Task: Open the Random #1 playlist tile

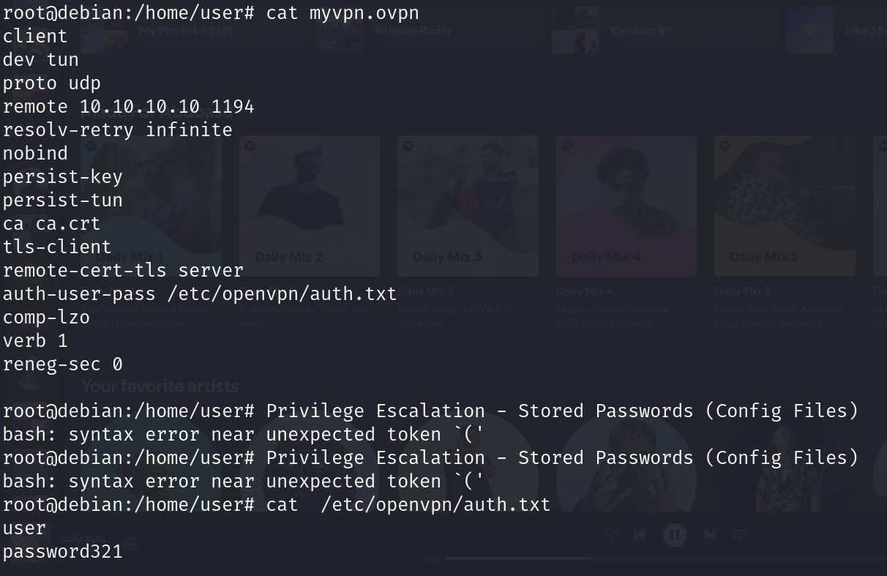Action: point(640,31)
